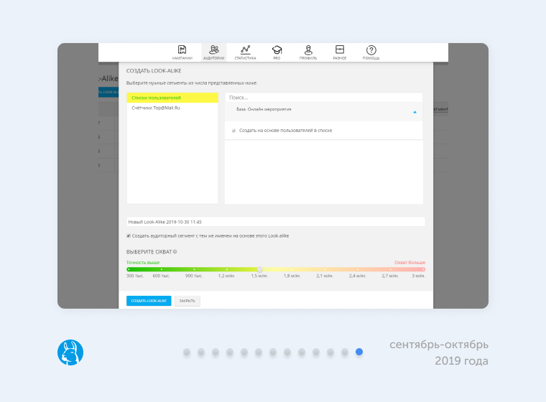Click the 'Поиск...' segment search field
The image size is (546, 402).
click(x=323, y=98)
